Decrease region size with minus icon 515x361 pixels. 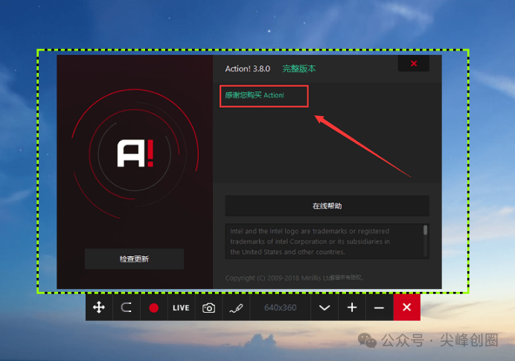click(x=380, y=308)
